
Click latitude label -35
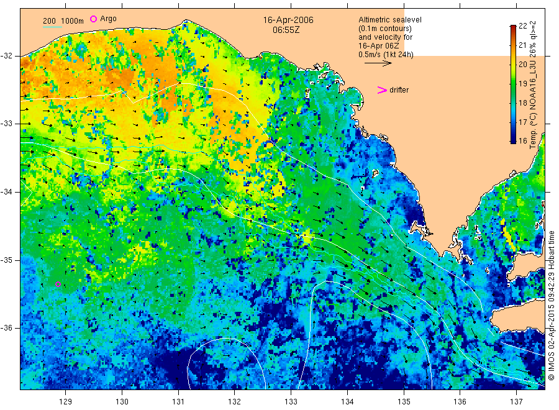(6, 260)
